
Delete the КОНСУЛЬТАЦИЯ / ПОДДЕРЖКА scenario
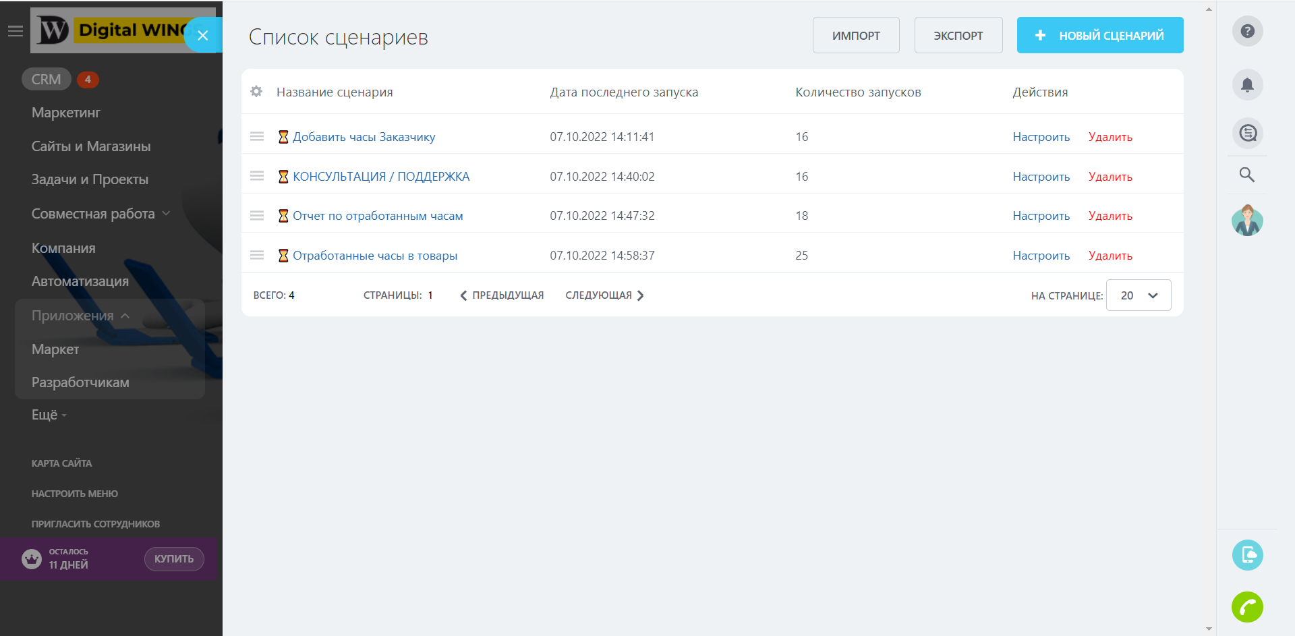pyautogui.click(x=1110, y=177)
